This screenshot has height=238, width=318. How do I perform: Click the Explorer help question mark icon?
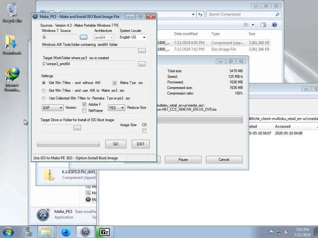coord(275,25)
